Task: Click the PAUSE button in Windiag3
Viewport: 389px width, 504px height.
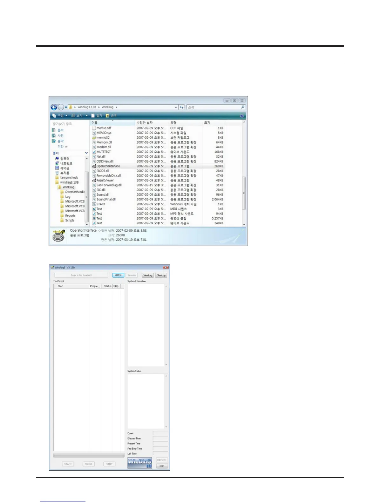Action: [89, 464]
